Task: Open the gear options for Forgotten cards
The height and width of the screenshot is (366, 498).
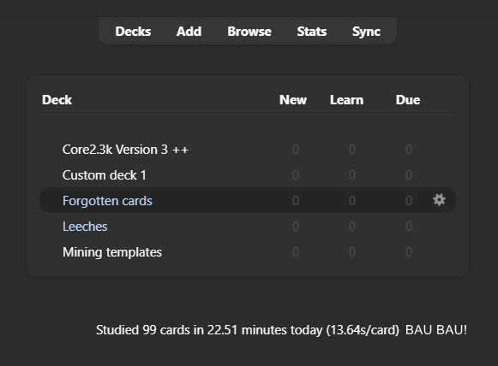Action: [x=439, y=200]
